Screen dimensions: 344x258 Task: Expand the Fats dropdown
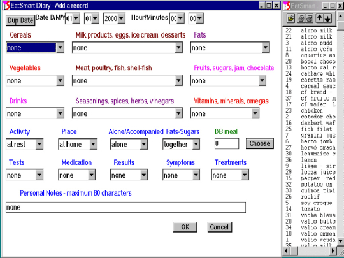[x=266, y=47]
